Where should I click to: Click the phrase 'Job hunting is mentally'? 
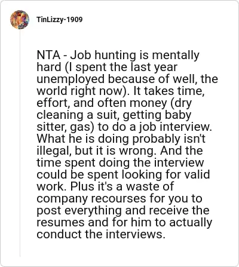pos(134,56)
